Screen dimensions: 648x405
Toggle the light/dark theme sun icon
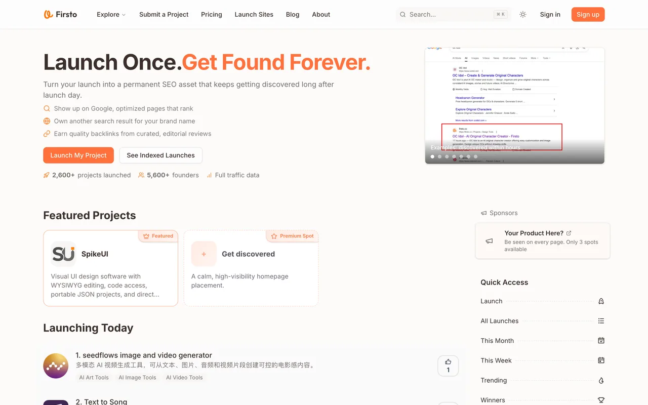coord(523,15)
